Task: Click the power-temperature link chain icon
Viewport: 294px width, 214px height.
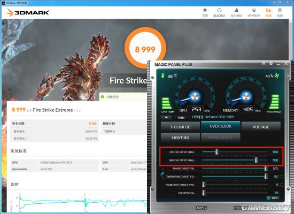Action: click(163, 173)
